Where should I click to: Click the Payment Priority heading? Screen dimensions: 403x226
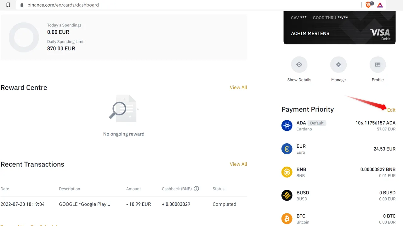coord(308,109)
